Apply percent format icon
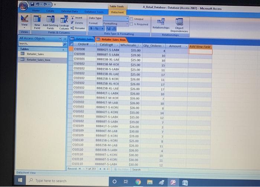The height and width of the screenshot is (187, 260). [x=97, y=29]
